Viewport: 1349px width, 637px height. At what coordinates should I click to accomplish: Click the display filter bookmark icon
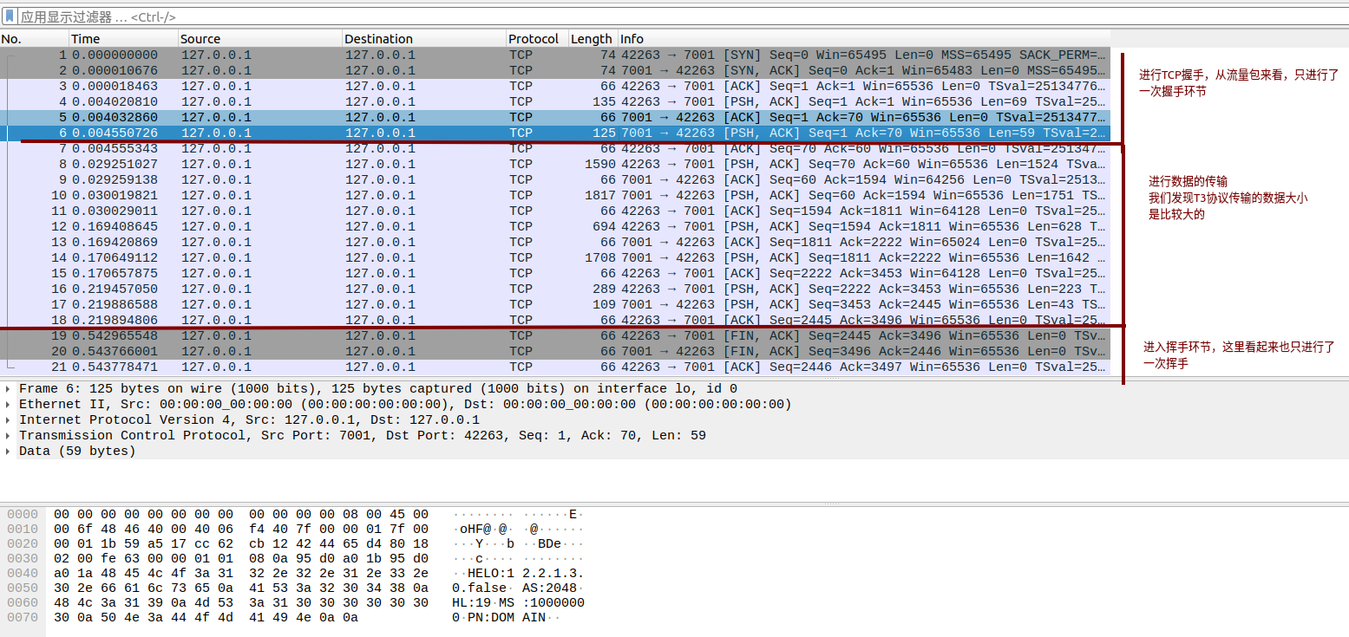10,16
